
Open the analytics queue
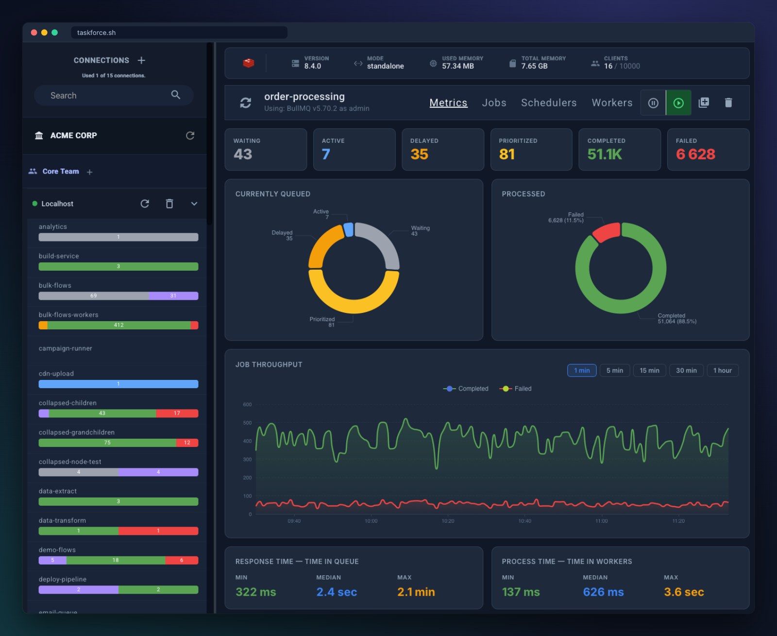[118, 232]
